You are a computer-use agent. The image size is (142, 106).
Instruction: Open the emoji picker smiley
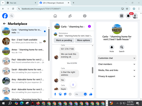point(85,94)
